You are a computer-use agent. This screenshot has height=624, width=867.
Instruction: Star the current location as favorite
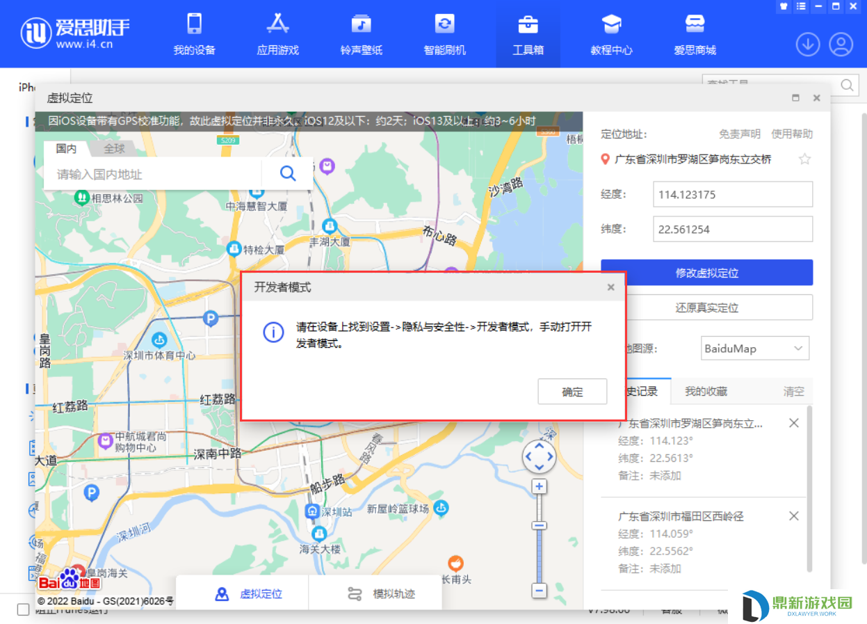tap(804, 159)
